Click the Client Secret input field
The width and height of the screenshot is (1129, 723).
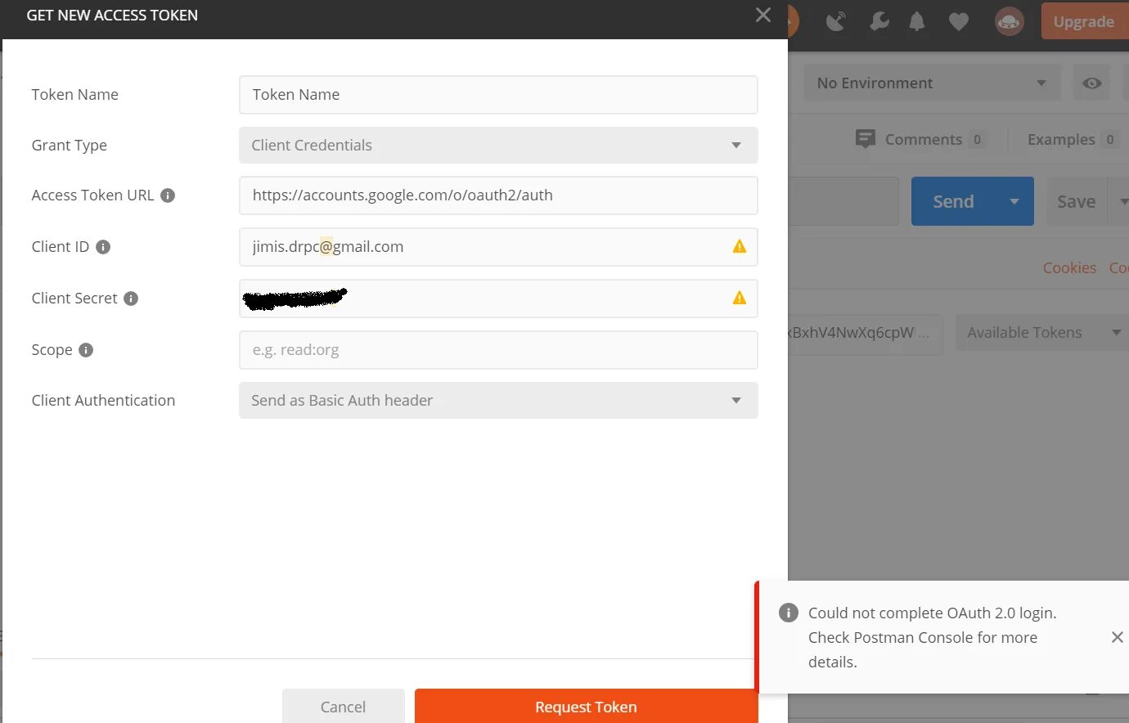498,299
